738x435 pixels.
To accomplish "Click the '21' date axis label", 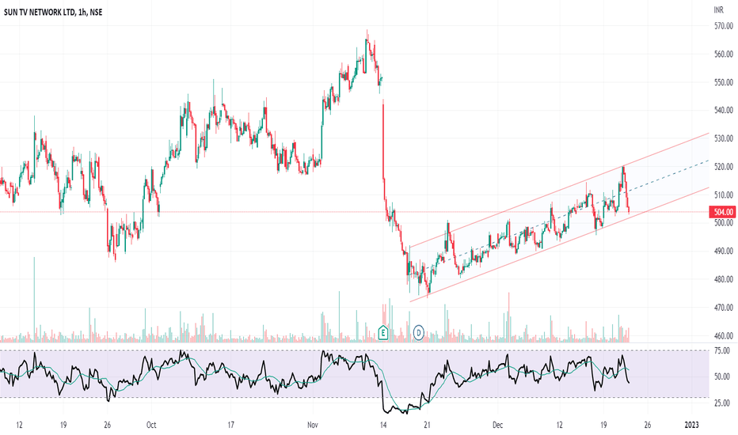I will click(x=427, y=426).
